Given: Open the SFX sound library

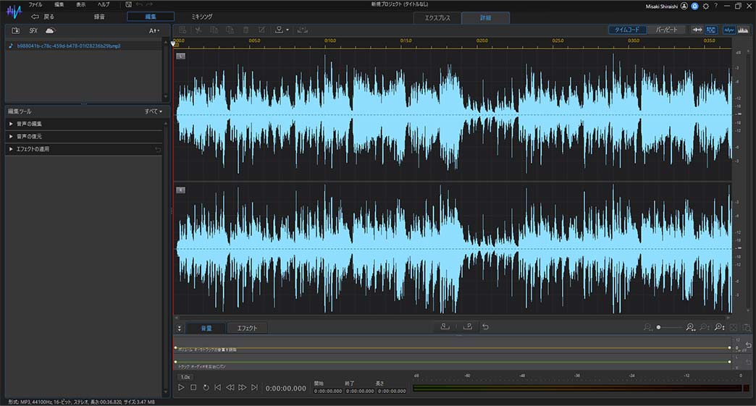Looking at the screenshot, I should click(x=33, y=30).
